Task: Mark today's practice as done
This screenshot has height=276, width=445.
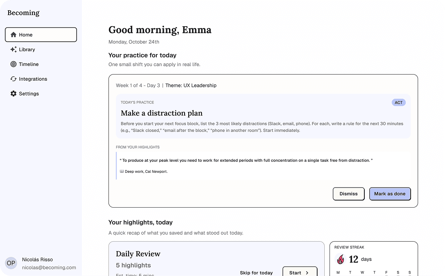Action: click(390, 194)
